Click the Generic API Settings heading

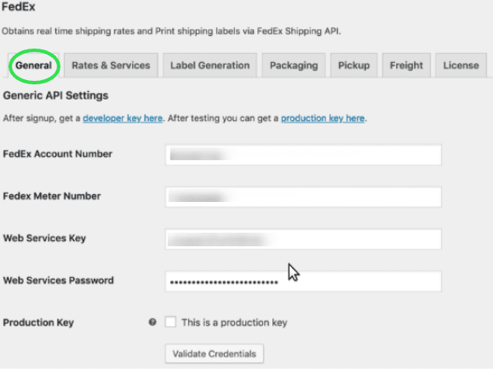click(x=55, y=95)
